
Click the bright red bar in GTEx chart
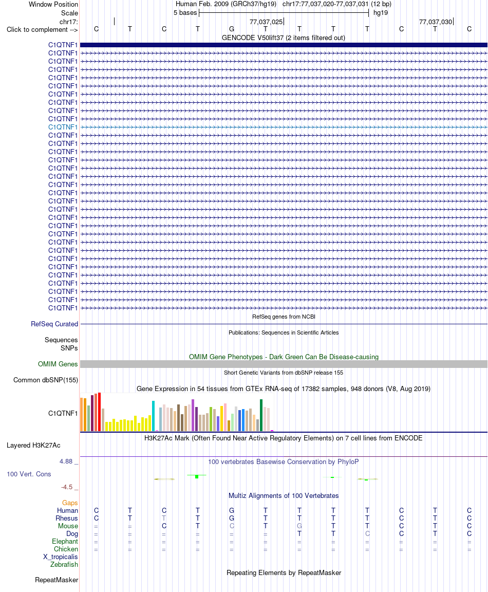(99, 412)
